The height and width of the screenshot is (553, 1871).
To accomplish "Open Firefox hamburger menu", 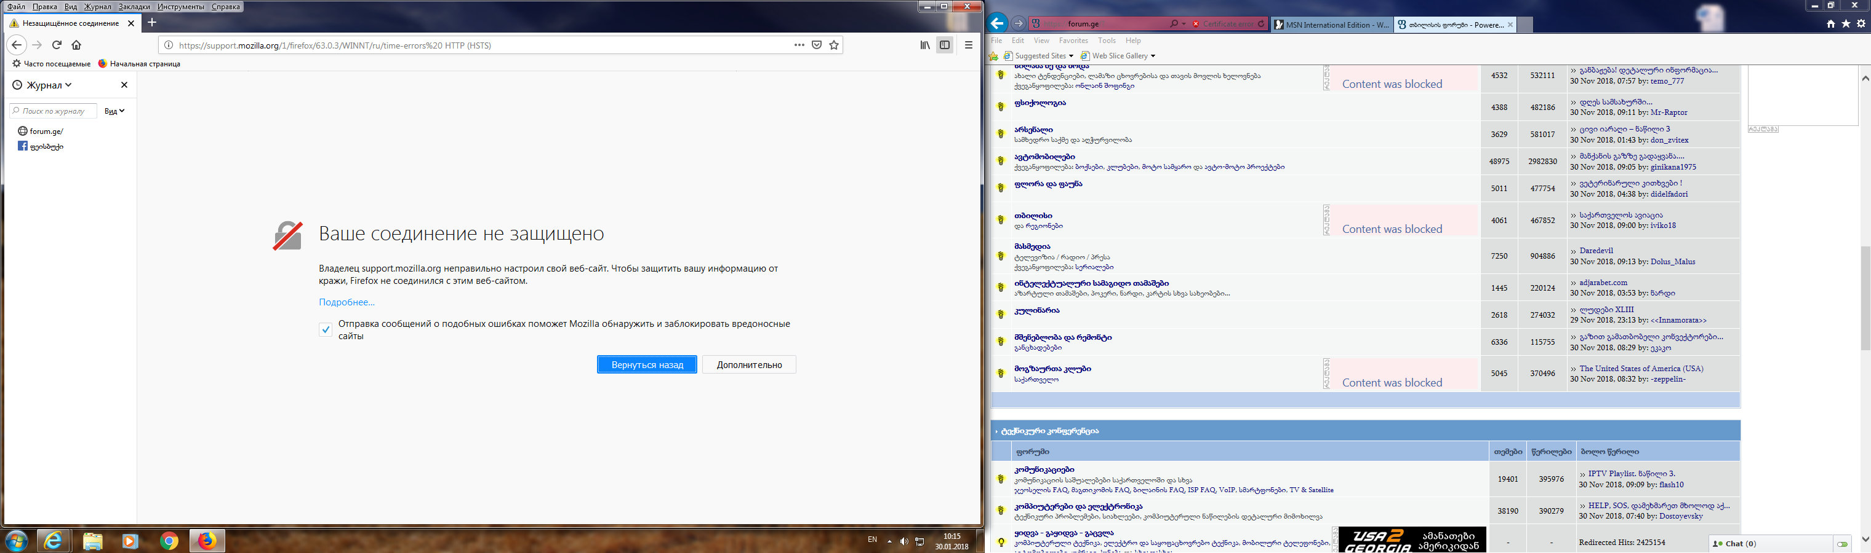I will pos(968,45).
